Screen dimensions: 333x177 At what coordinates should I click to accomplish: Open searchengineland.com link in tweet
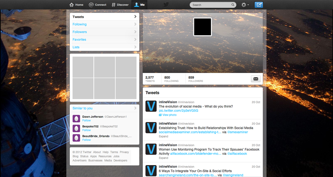[x=188, y=175]
